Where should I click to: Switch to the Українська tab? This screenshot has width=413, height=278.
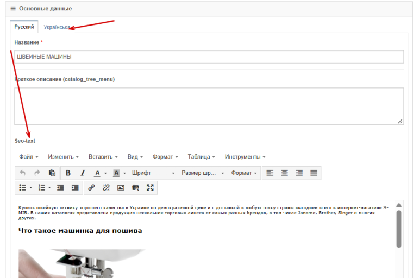click(x=57, y=27)
